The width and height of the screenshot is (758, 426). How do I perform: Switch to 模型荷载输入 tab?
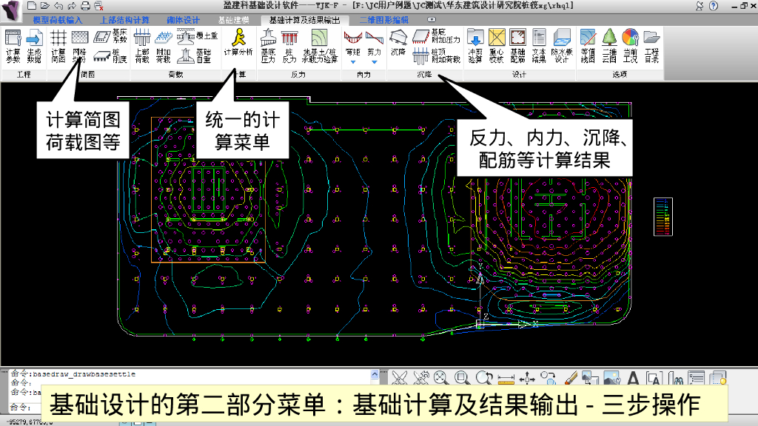(58, 20)
